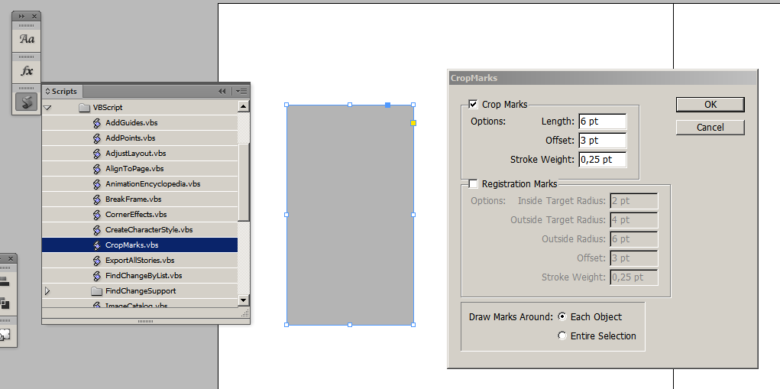Click the script icon beside AddGuides.vbs

[x=97, y=123]
